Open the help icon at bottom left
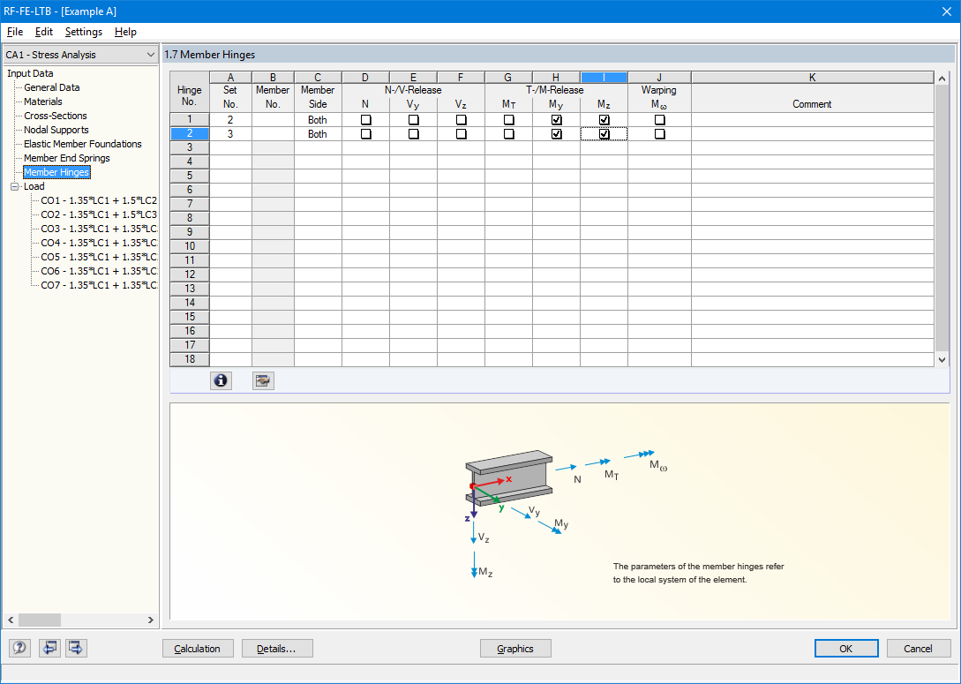The width and height of the screenshot is (961, 684). coord(19,648)
